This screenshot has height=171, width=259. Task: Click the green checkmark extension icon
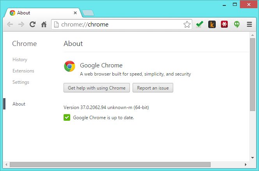pyautogui.click(x=200, y=25)
